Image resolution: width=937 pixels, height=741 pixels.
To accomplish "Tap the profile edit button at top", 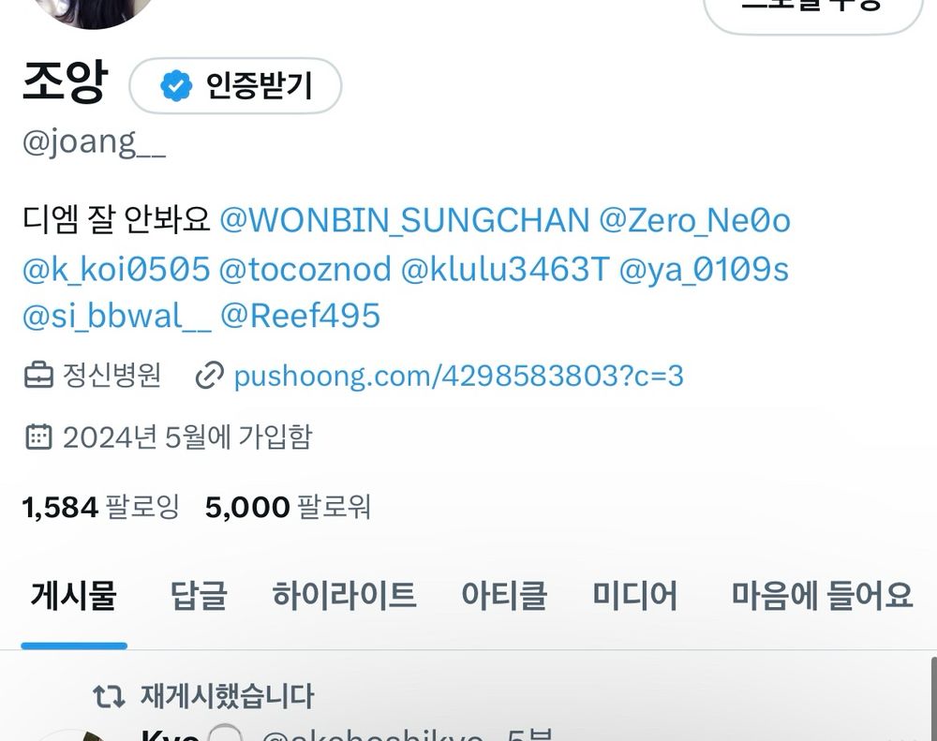I will 813,12.
